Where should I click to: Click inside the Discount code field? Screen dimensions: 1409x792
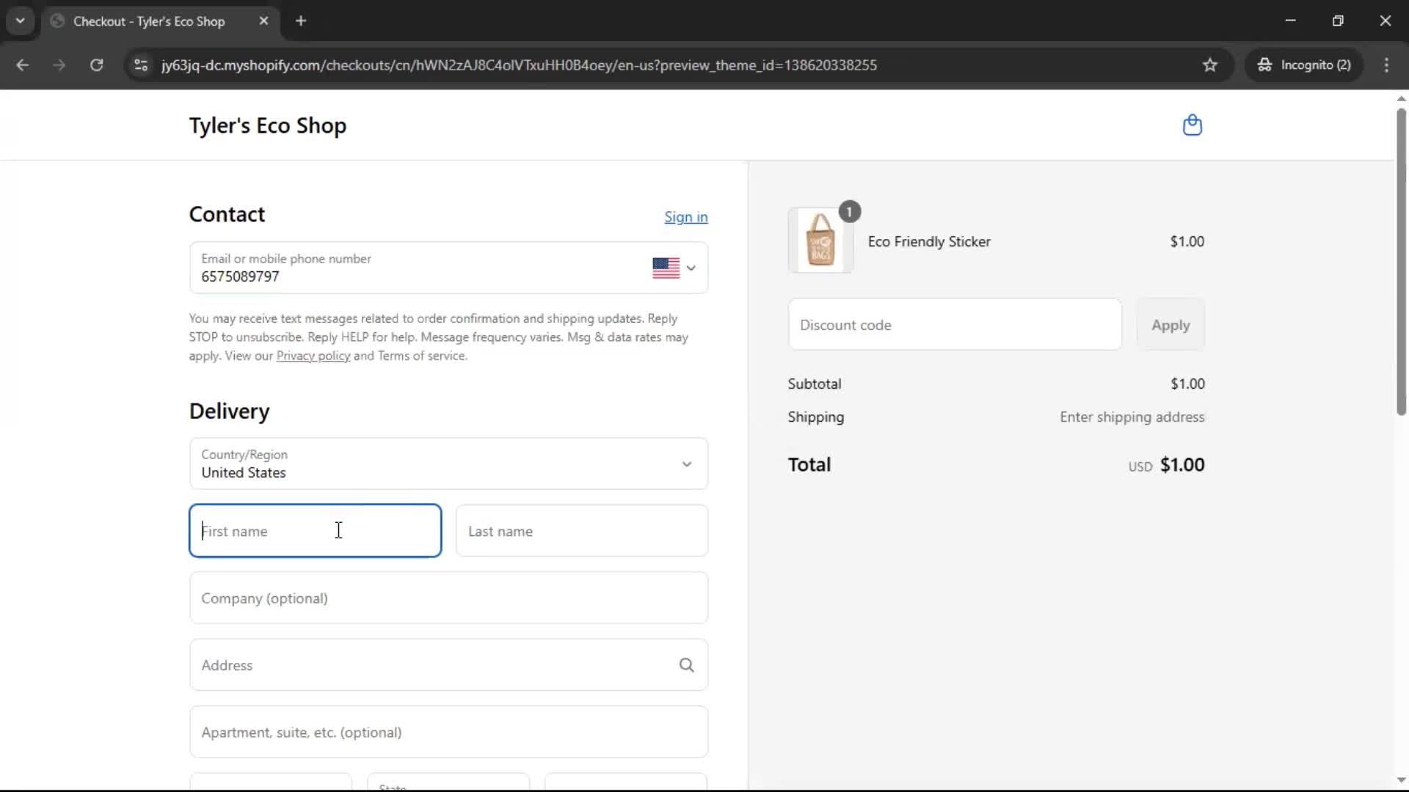954,324
